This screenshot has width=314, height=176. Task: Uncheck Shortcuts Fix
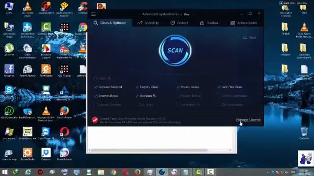coord(137,96)
